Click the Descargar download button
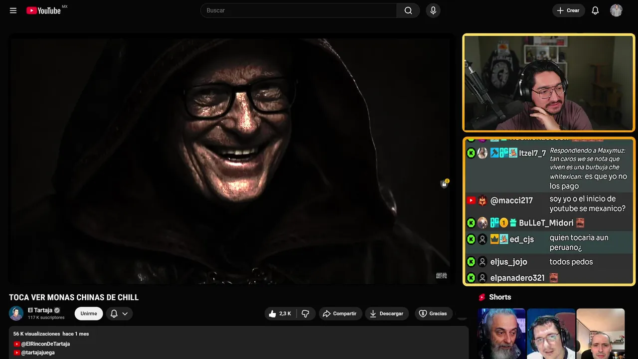Viewport: 638px width, 359px height. click(387, 314)
